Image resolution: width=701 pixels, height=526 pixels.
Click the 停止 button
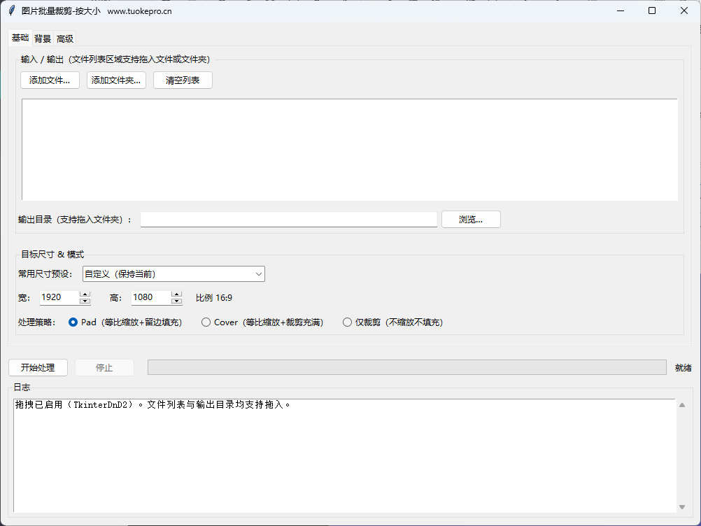[x=104, y=367]
